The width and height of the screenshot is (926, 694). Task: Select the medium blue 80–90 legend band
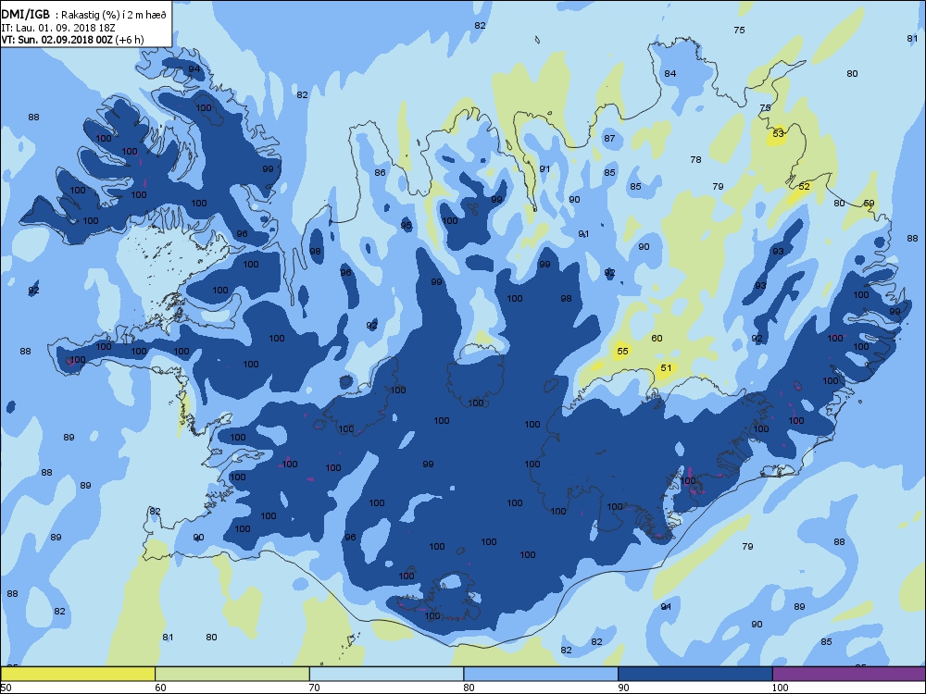(x=541, y=674)
